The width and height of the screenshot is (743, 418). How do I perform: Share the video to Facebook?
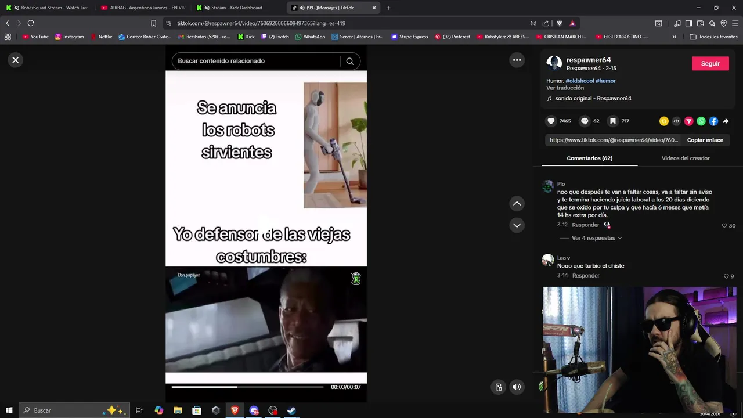tap(713, 121)
